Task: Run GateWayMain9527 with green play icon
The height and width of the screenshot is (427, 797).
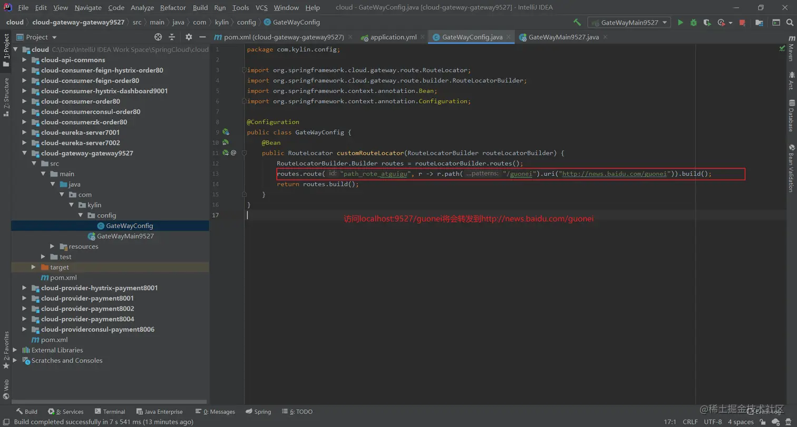Action: (x=681, y=23)
